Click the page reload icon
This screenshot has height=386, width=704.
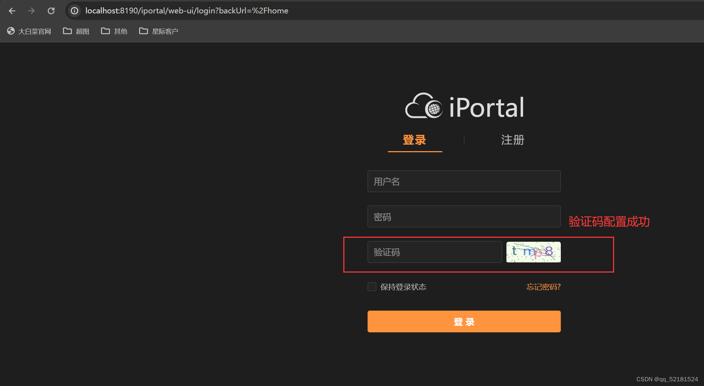[51, 11]
